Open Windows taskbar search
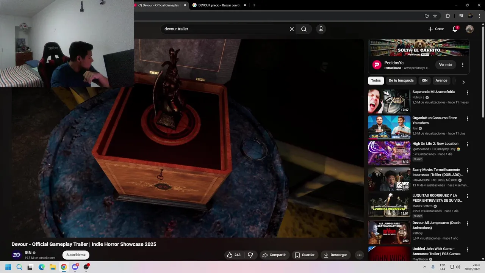The width and height of the screenshot is (485, 273). click(19, 267)
